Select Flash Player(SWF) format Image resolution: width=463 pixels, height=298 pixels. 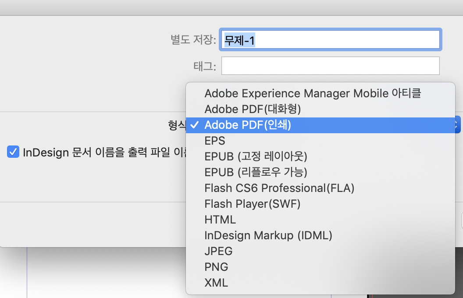(x=253, y=204)
